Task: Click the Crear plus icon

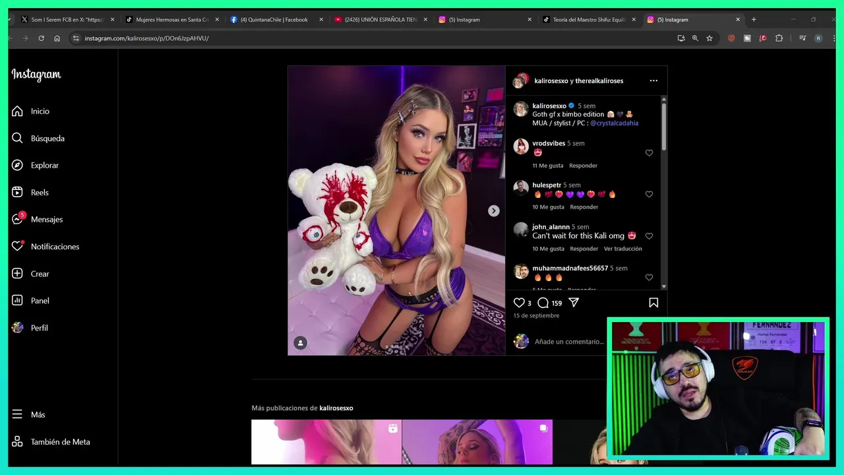Action: click(17, 273)
